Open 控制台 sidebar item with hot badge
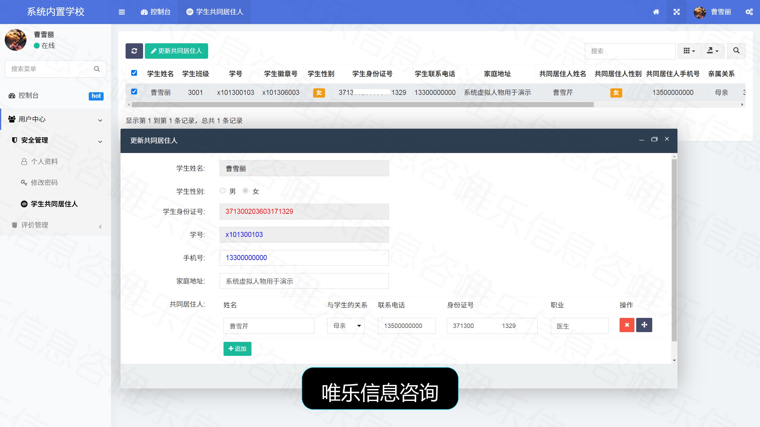Screen dimensions: 760x427 (56, 95)
